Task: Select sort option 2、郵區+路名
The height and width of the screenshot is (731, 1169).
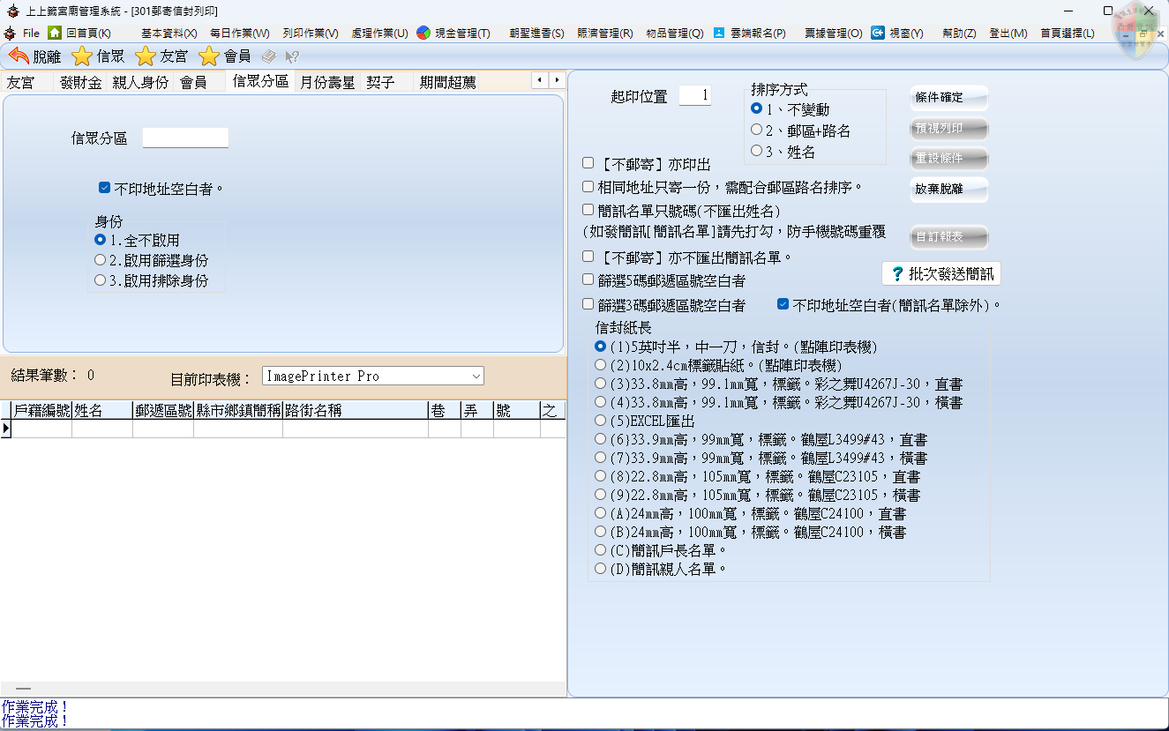Action: click(756, 131)
